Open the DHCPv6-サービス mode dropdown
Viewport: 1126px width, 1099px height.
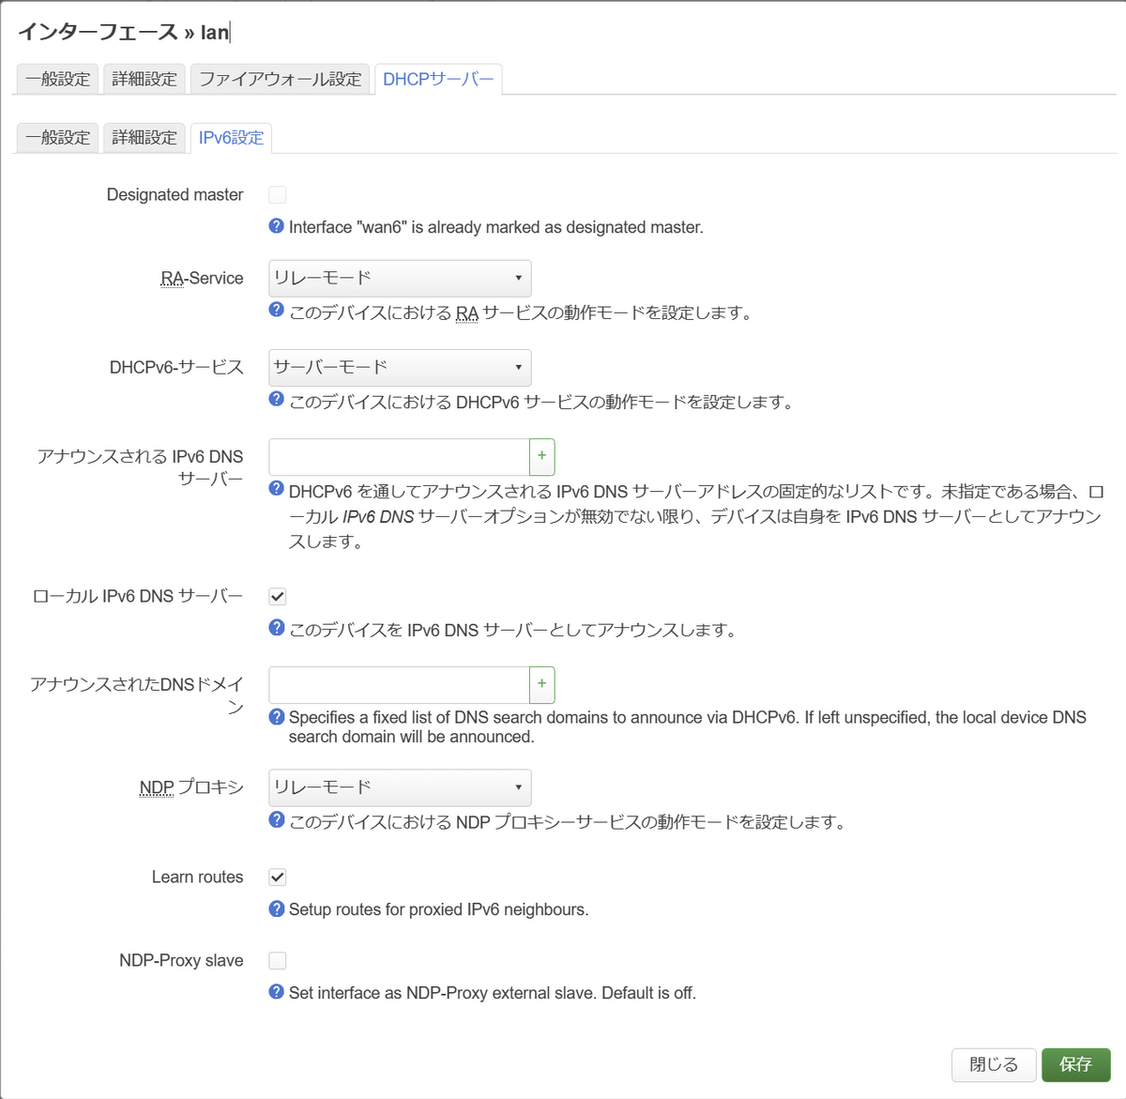click(399, 367)
